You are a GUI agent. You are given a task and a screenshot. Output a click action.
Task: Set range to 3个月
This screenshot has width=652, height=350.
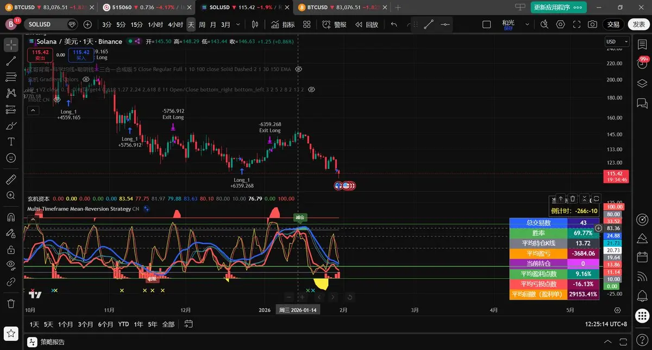85,324
